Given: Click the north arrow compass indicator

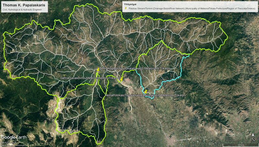Looking at the screenshot, I should point(253,136).
